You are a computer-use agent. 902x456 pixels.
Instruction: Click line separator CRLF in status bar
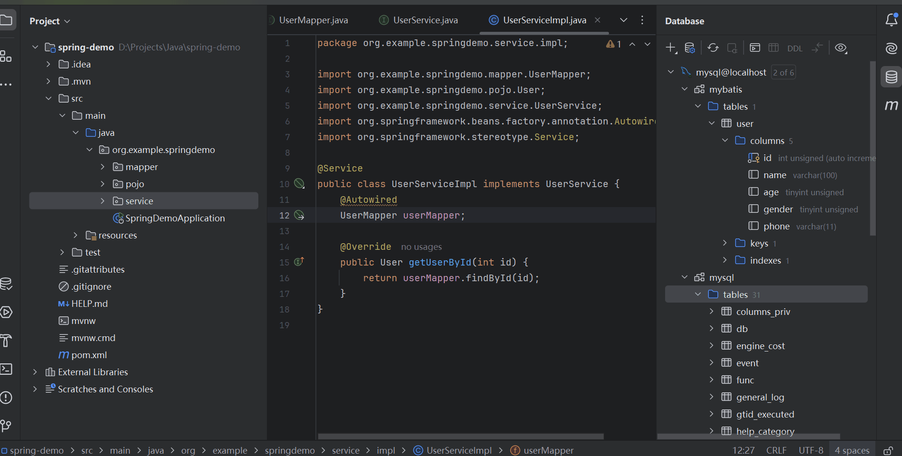(x=776, y=450)
